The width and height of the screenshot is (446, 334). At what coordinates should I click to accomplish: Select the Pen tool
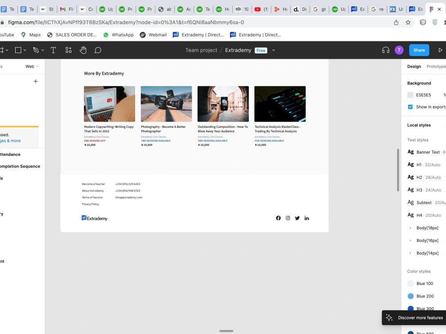point(36,50)
